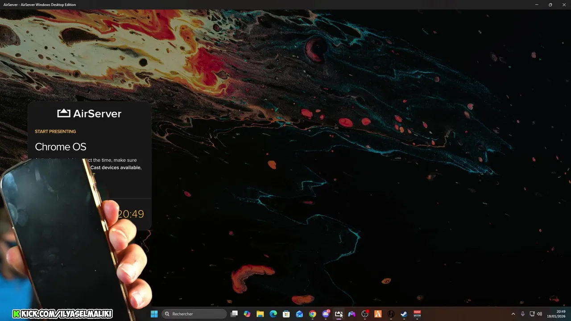Restore down the AirServer window
Viewport: 571px width, 321px height.
(550, 4)
